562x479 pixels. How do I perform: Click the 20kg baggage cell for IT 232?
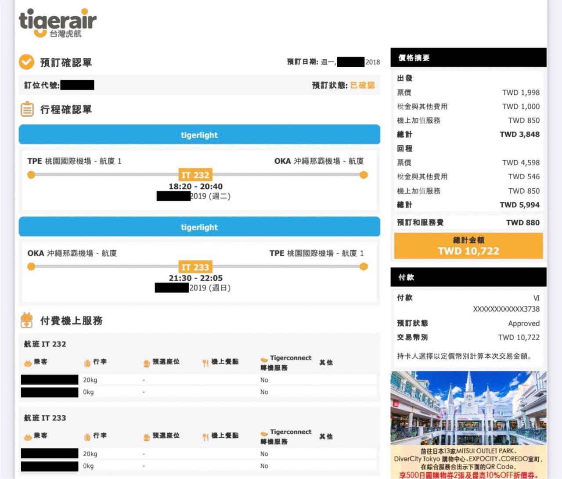tap(90, 380)
